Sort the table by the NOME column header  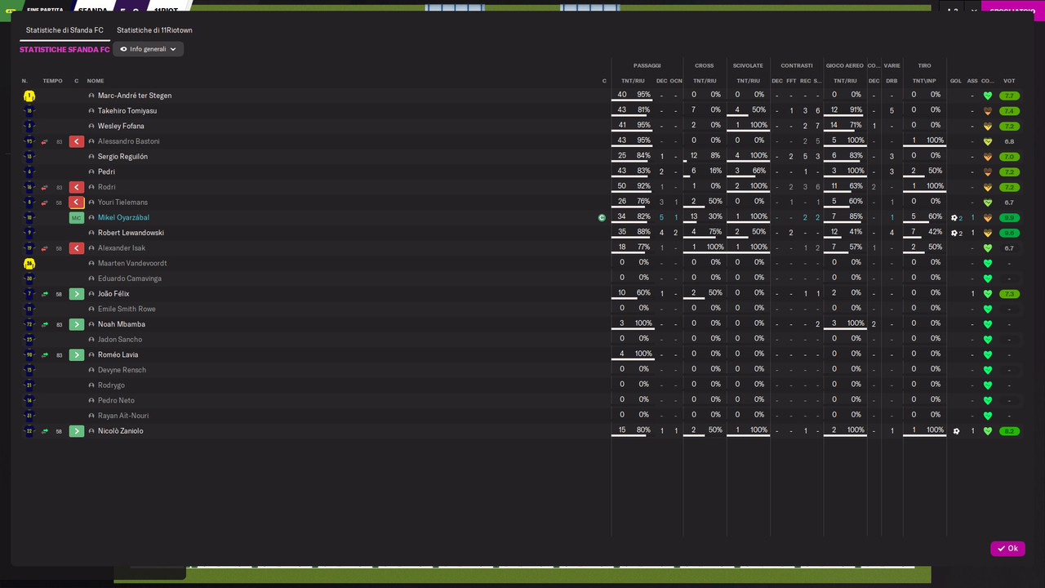[96, 81]
